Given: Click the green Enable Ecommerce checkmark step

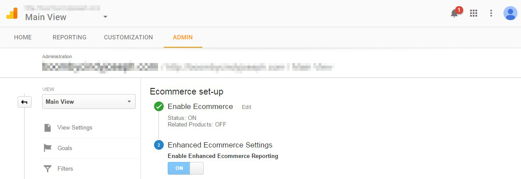Looking at the screenshot, I should 159,107.
